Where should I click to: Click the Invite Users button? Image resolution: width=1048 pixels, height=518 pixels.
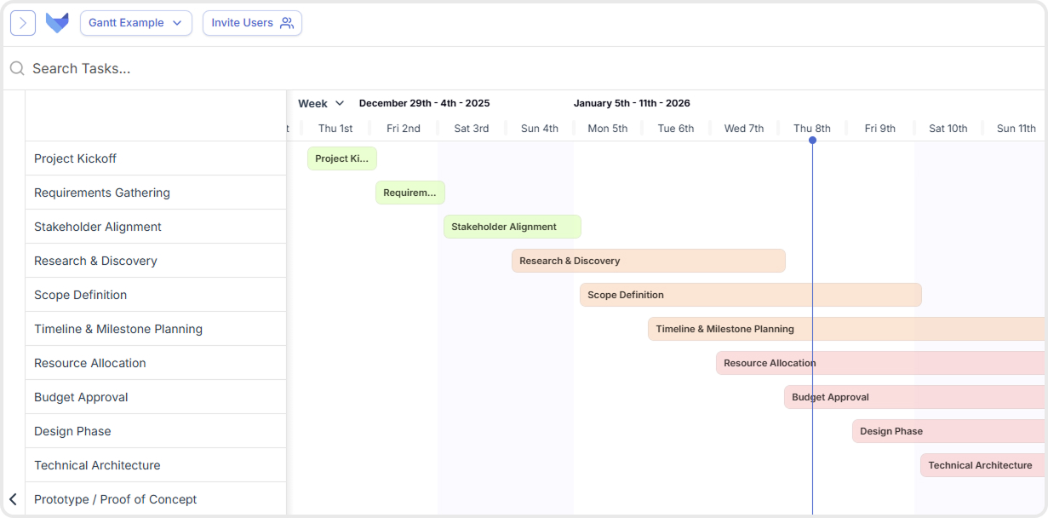click(x=252, y=23)
